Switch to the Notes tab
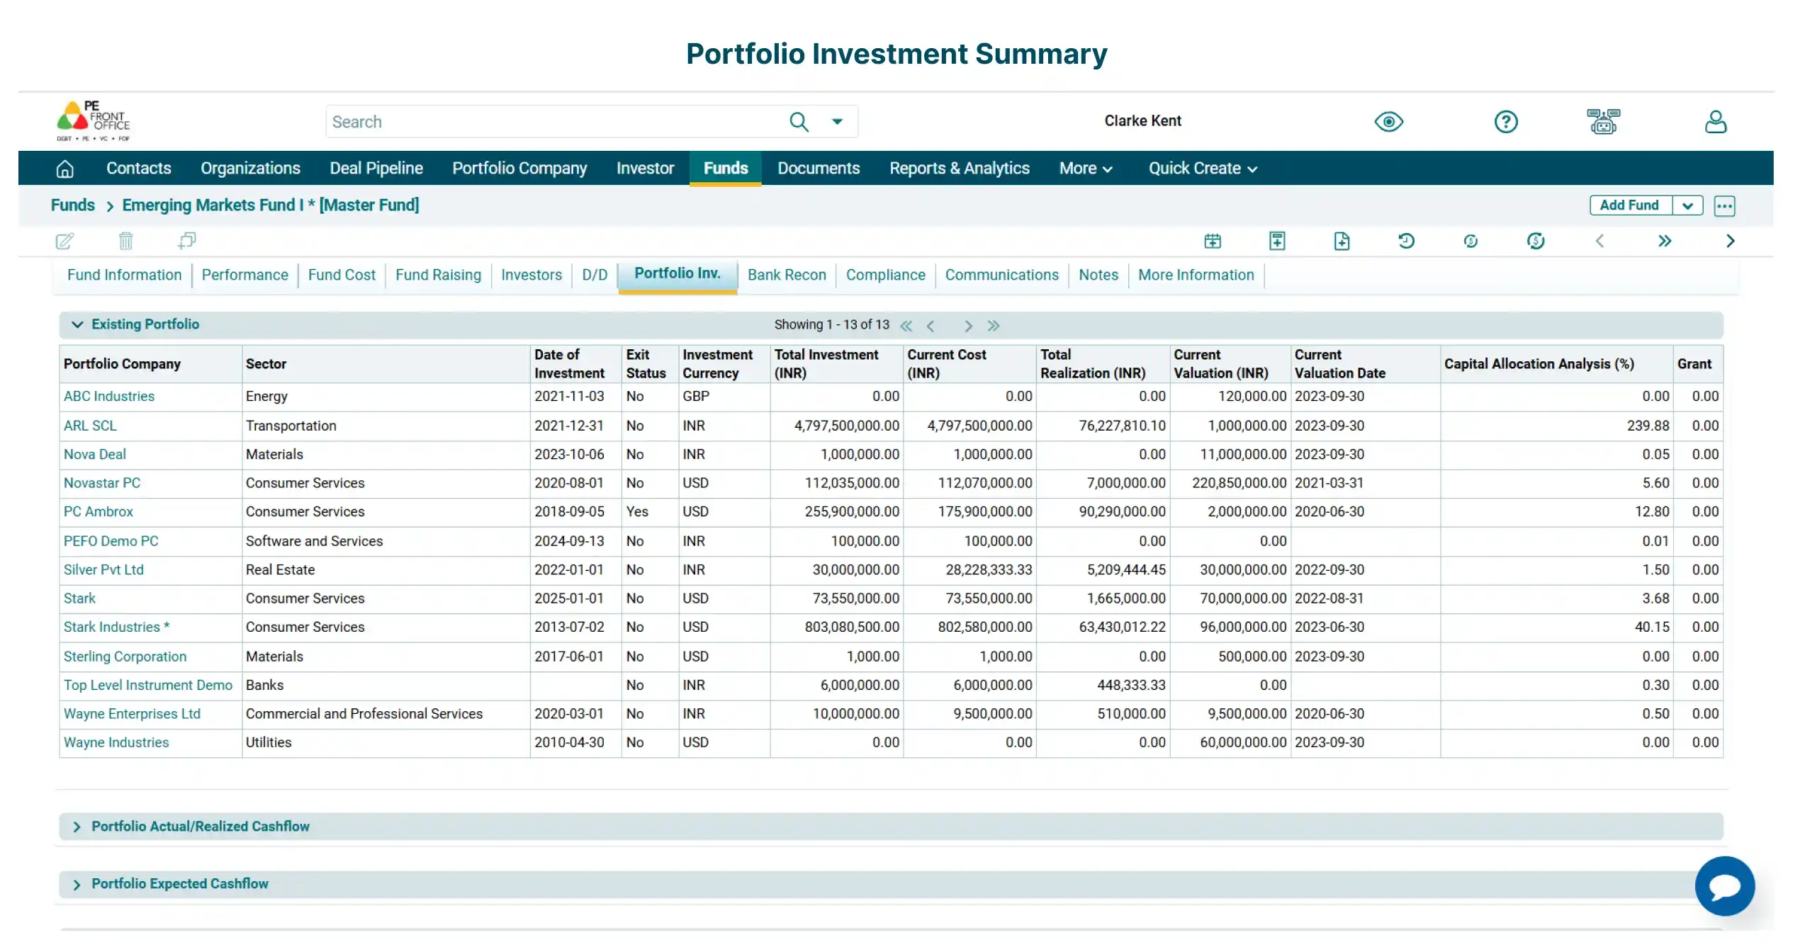Screen dimensions: 1793x942 [x=1098, y=276]
